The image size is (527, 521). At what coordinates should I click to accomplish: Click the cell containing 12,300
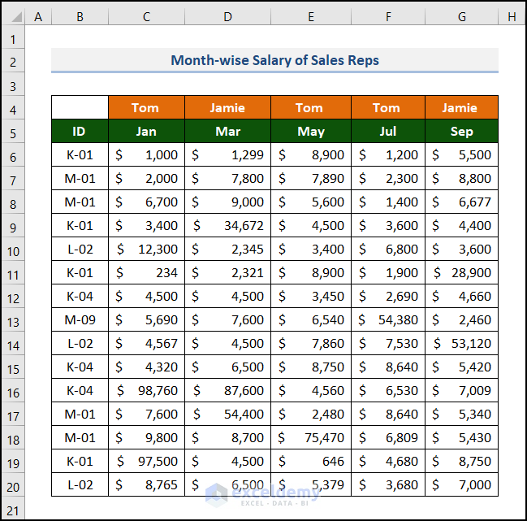[x=146, y=249]
